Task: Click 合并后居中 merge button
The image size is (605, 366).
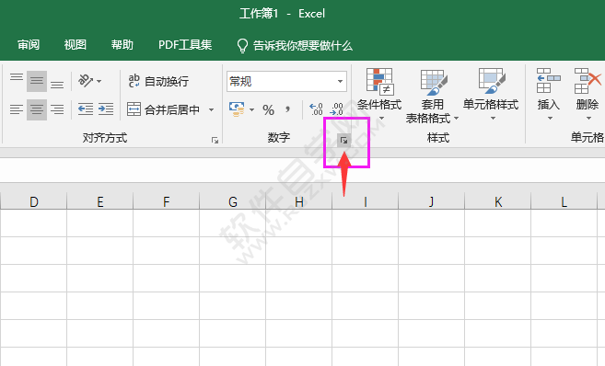Action: click(x=163, y=109)
